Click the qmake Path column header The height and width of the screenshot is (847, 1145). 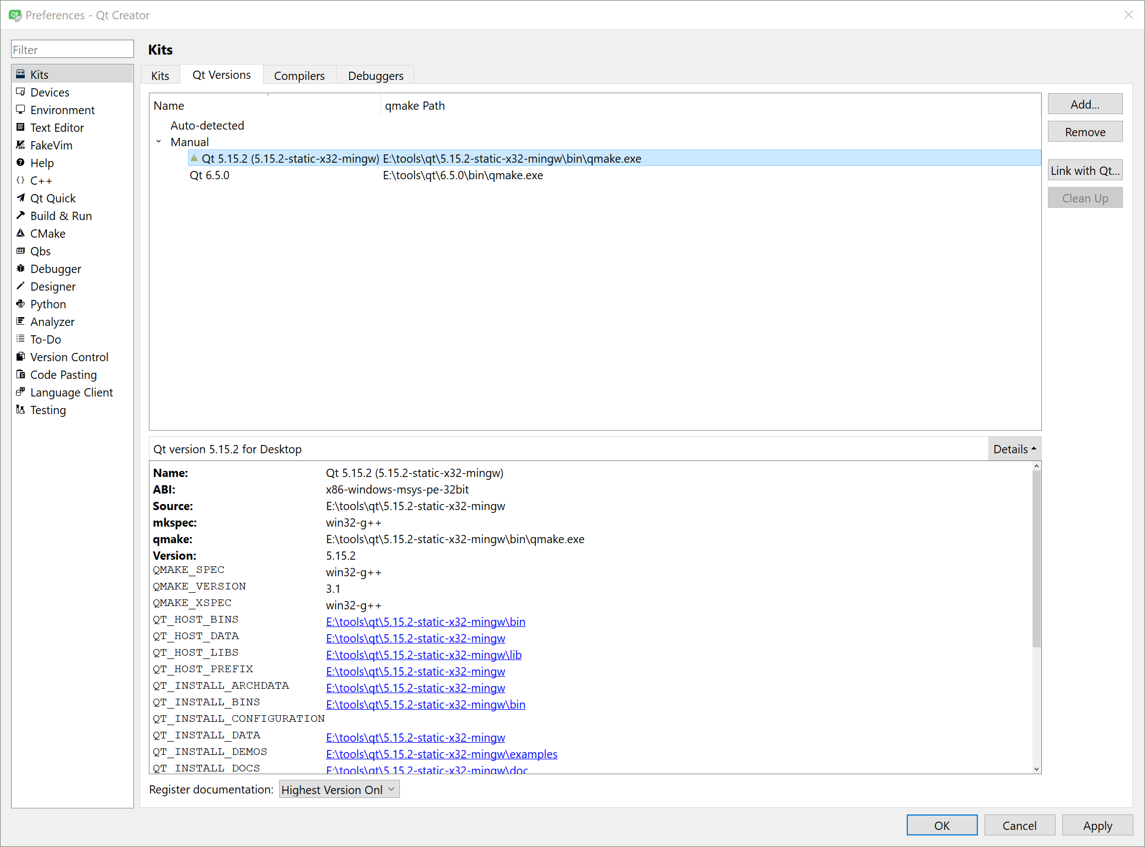click(x=711, y=105)
